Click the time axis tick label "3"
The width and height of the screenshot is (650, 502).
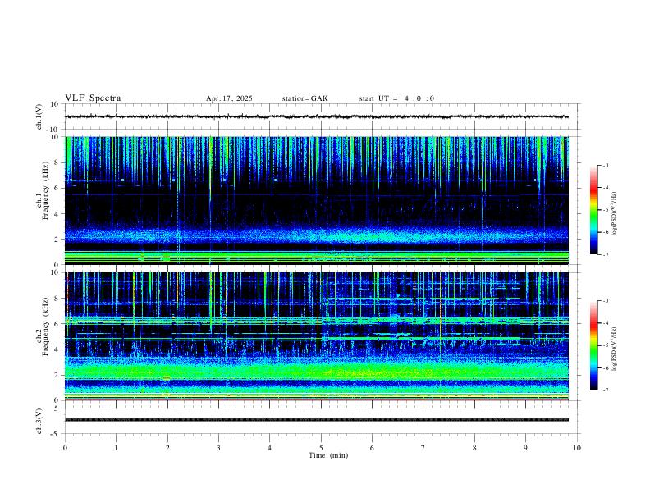click(218, 448)
